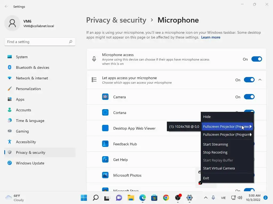Expand Fullscreen Projector (Program) submenu
Screen dimensions: 273x204
[x=227, y=134]
